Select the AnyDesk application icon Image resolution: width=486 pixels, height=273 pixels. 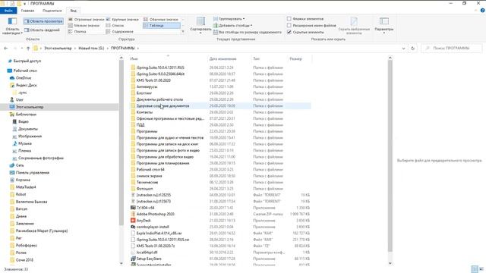click(x=133, y=221)
